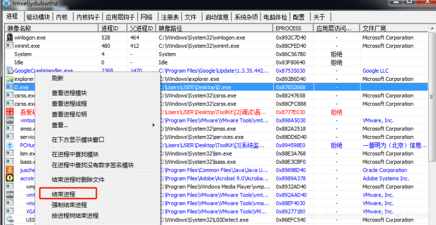436x225 pixels.
Task: Click the smss.exe process icon
Action: (x=10, y=129)
